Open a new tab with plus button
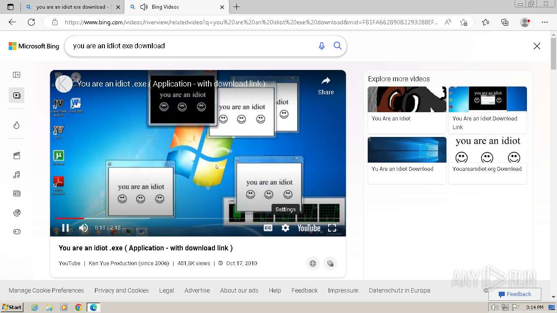 coord(237,7)
